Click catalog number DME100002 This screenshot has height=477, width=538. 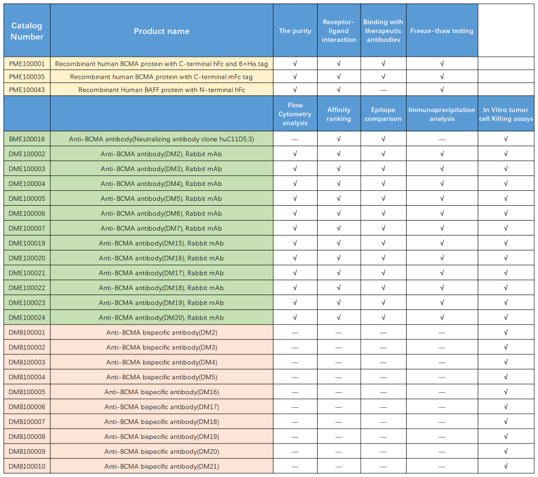(27, 154)
